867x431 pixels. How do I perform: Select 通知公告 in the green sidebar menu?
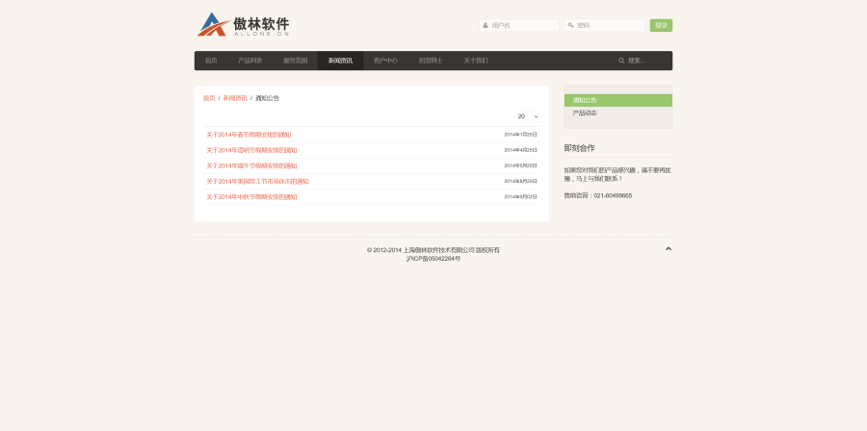click(x=618, y=100)
